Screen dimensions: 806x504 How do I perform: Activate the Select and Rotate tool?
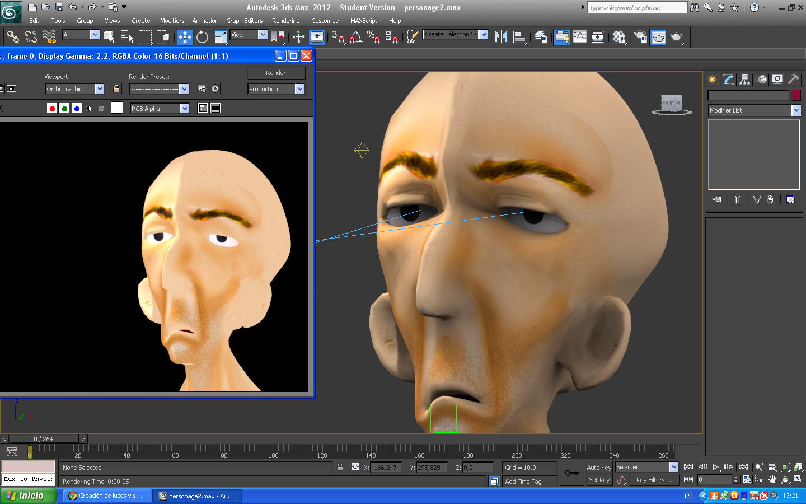click(x=202, y=37)
